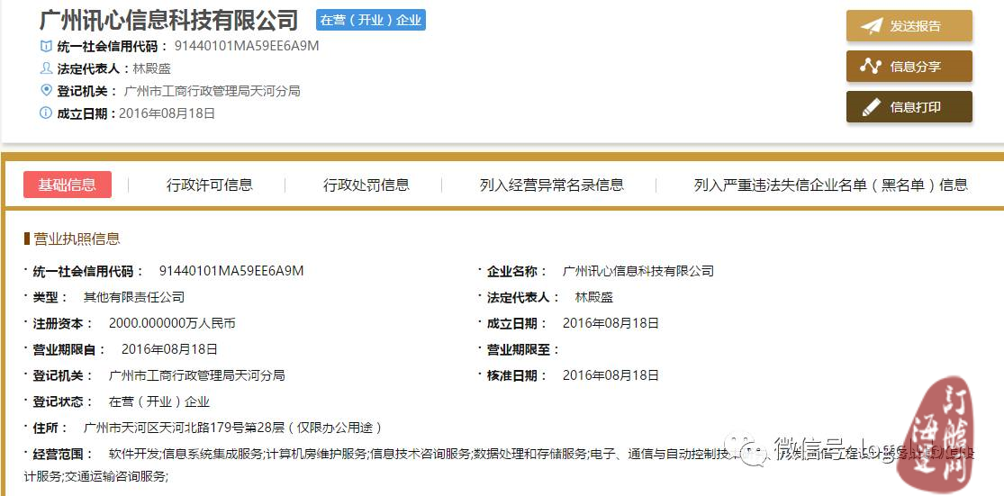
Task: Click 法定代表人 value 林殿盛 in license section
Action: [x=594, y=298]
